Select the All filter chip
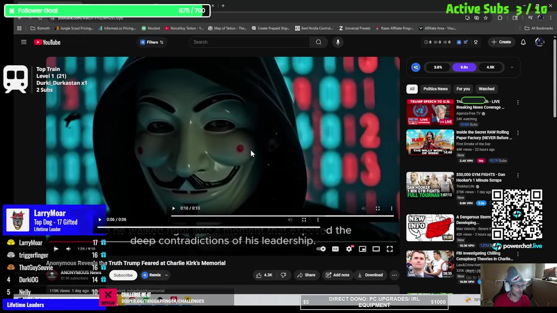The width and height of the screenshot is (557, 313). [x=412, y=89]
